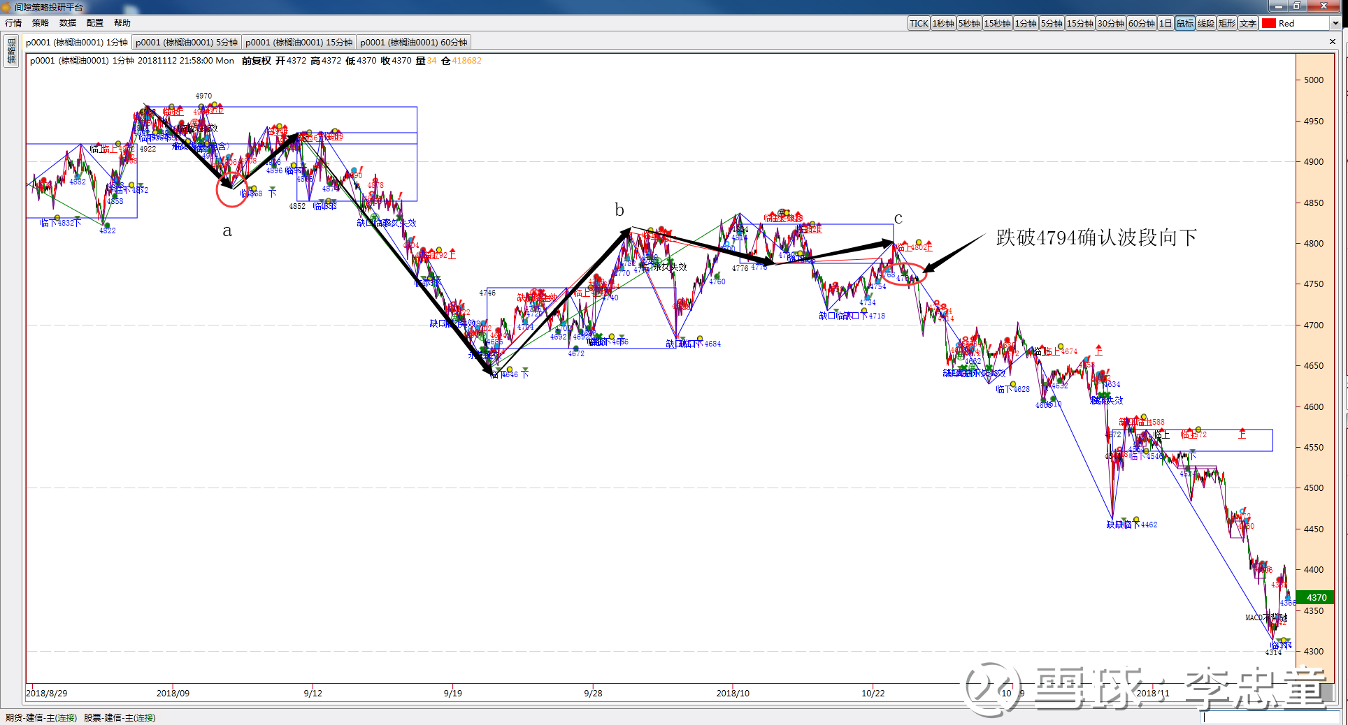
Task: Set chart period to 60分钟 in toolbar
Action: coord(1141,23)
